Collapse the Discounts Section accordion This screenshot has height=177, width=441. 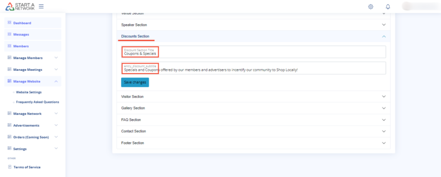click(384, 37)
